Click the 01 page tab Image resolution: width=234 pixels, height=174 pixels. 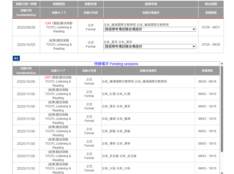pos(16,59)
